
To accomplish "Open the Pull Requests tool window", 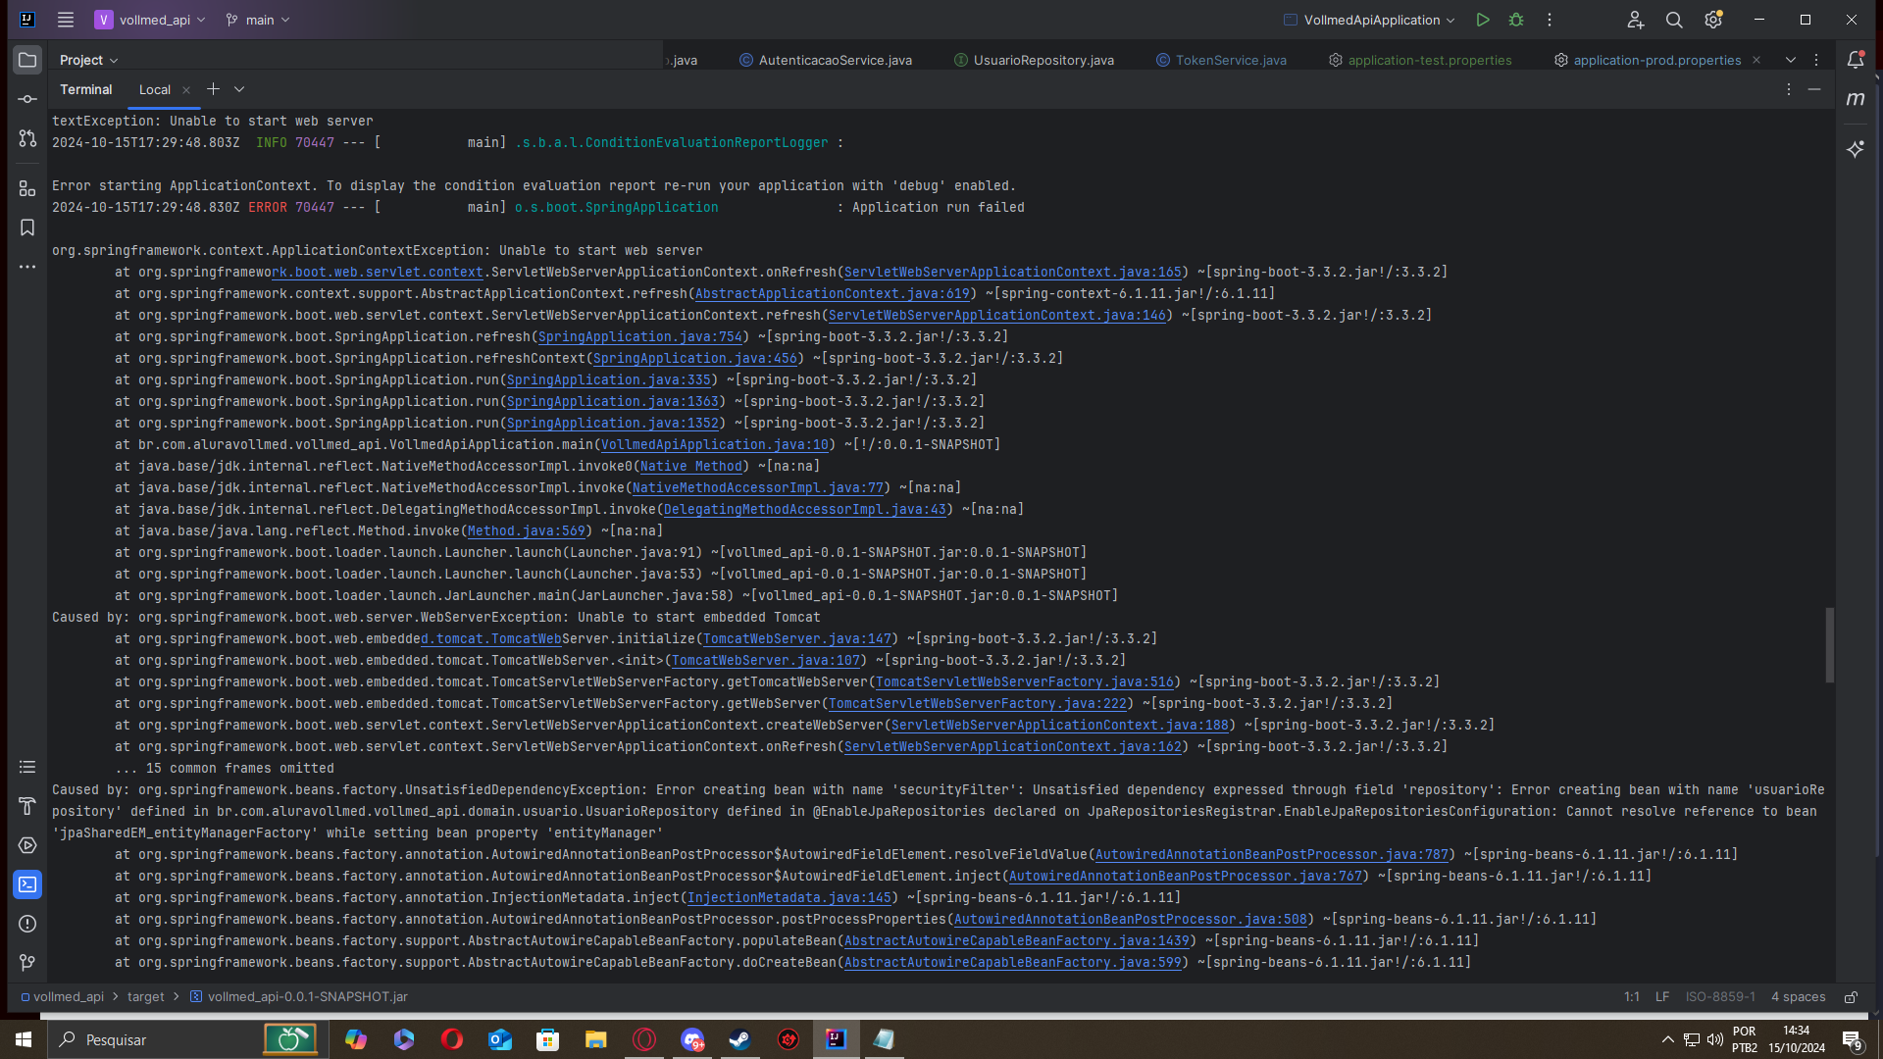I will [27, 138].
